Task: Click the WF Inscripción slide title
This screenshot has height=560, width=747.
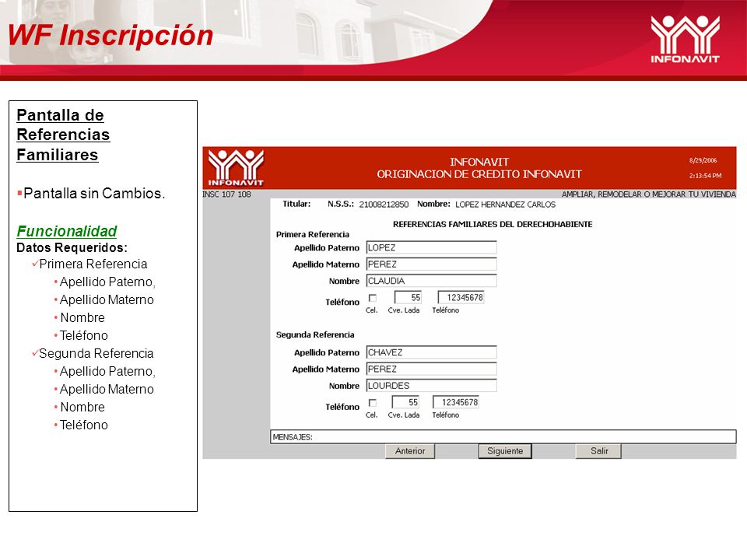Action: tap(110, 36)
